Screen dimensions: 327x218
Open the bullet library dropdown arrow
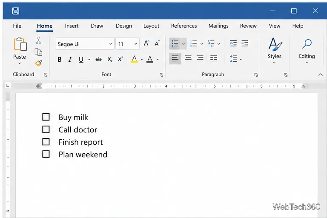coord(184,44)
